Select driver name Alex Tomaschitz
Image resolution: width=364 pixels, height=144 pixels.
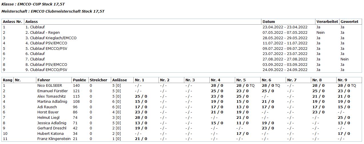(x=52, y=96)
